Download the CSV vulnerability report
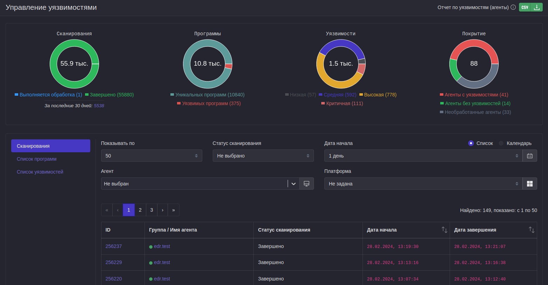Screen dimensions: 548x285 [x=531, y=7]
